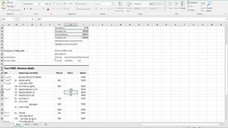Click the AutoSum sigma icon

click(189, 3)
